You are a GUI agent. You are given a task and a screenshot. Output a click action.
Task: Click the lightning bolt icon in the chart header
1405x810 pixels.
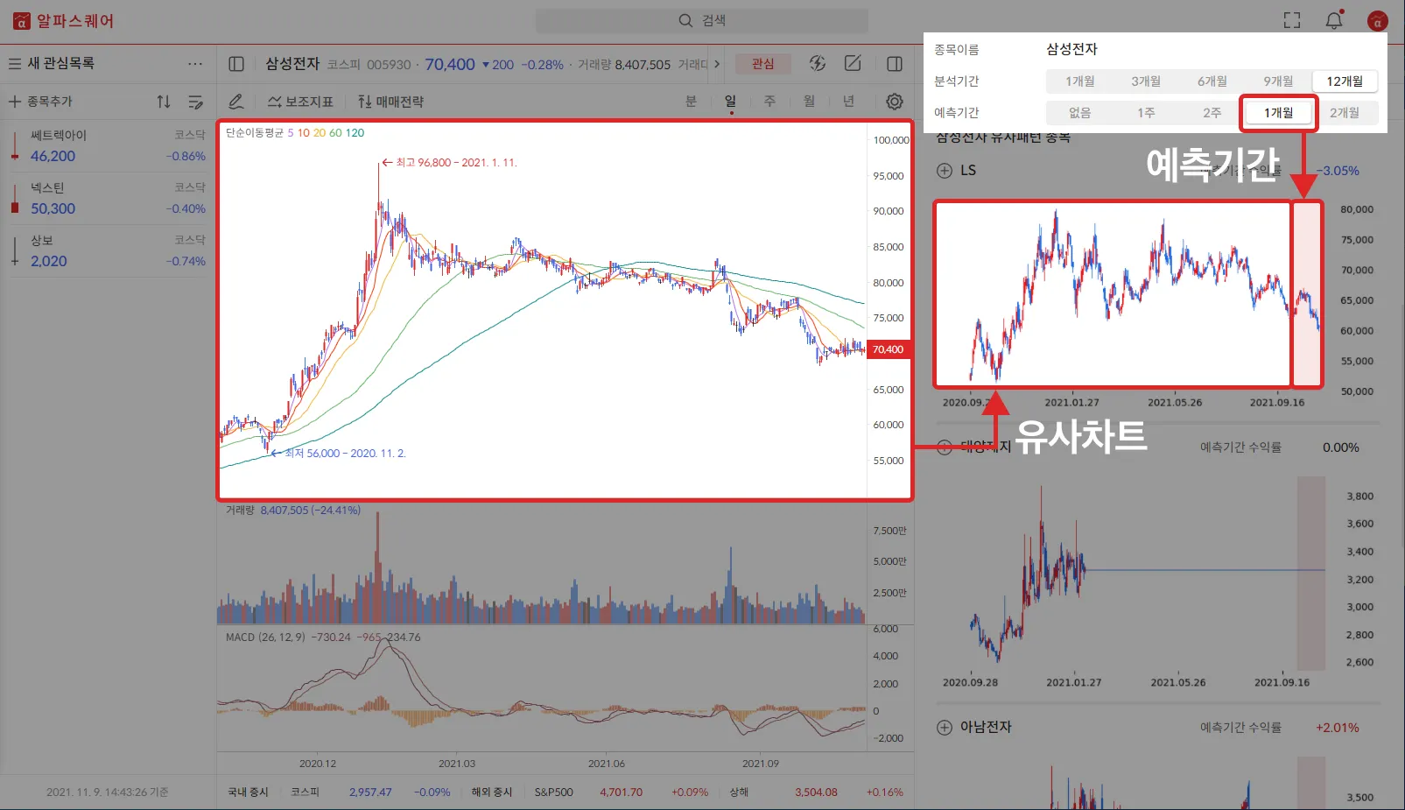tap(818, 63)
